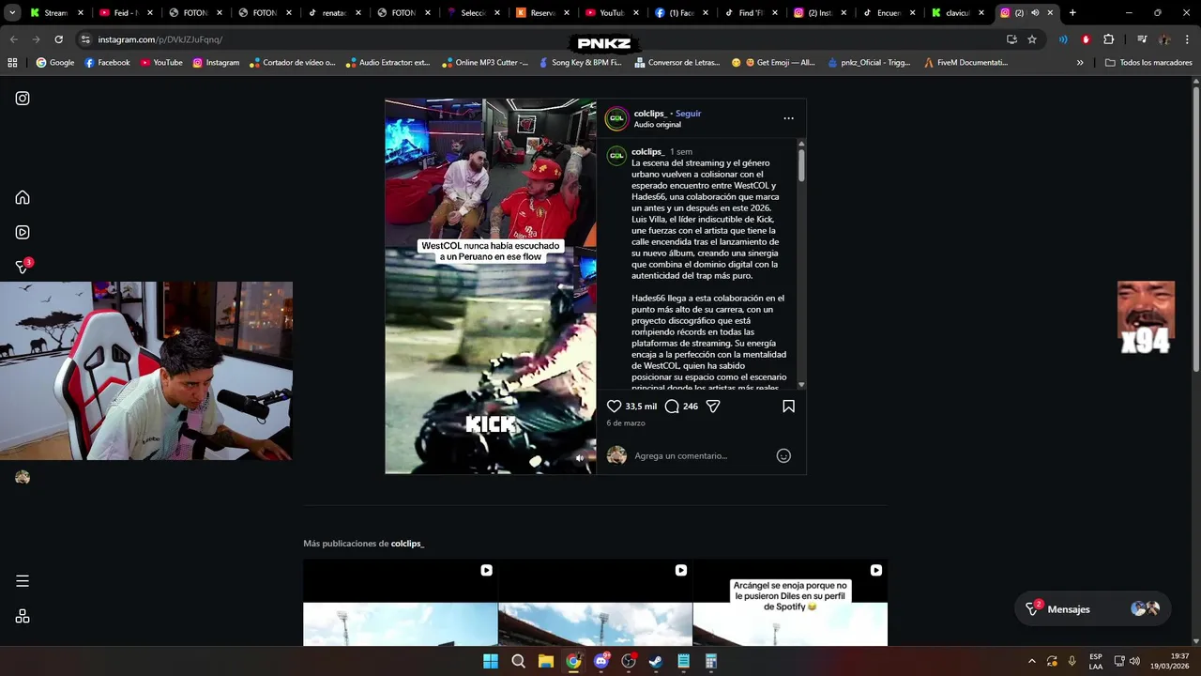Open direct messages icon with red badge
Image resolution: width=1201 pixels, height=676 pixels.
pos(23,267)
